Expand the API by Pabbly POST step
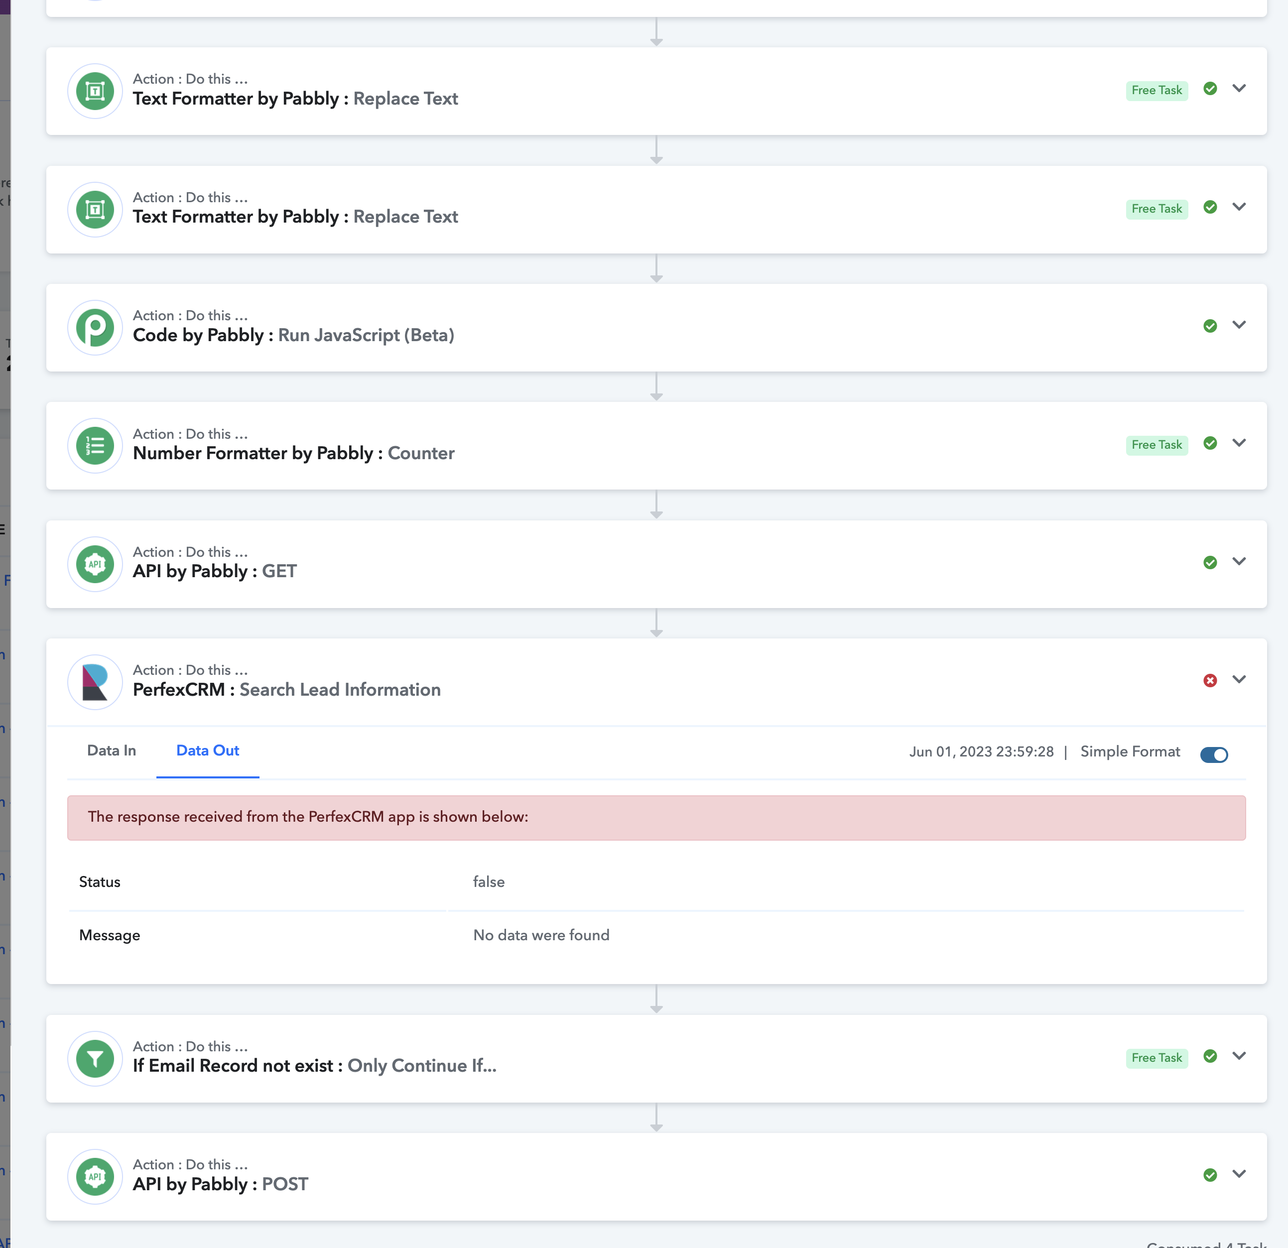Viewport: 1288px width, 1248px height. (1239, 1174)
